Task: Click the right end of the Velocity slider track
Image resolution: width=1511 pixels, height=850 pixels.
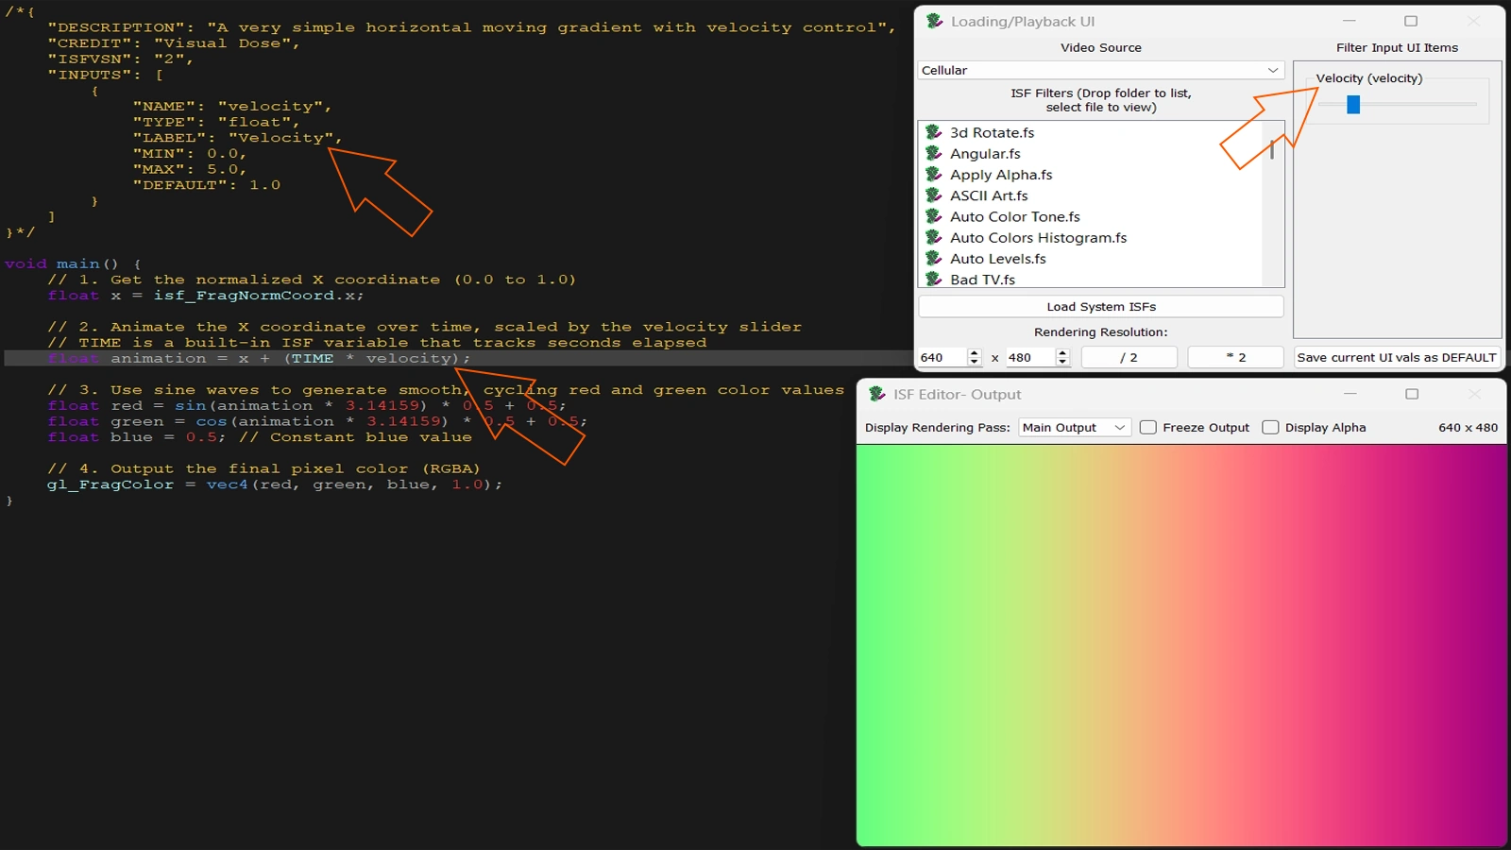Action: coord(1473,105)
